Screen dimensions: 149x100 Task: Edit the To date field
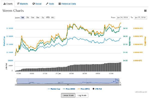click(x=140, y=18)
